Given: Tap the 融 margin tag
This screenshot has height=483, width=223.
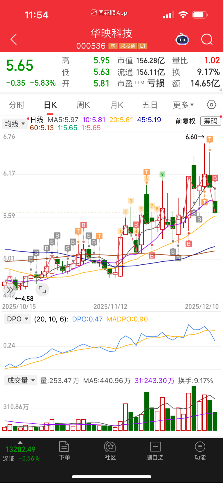Looking at the screenshot, I should point(113,46).
